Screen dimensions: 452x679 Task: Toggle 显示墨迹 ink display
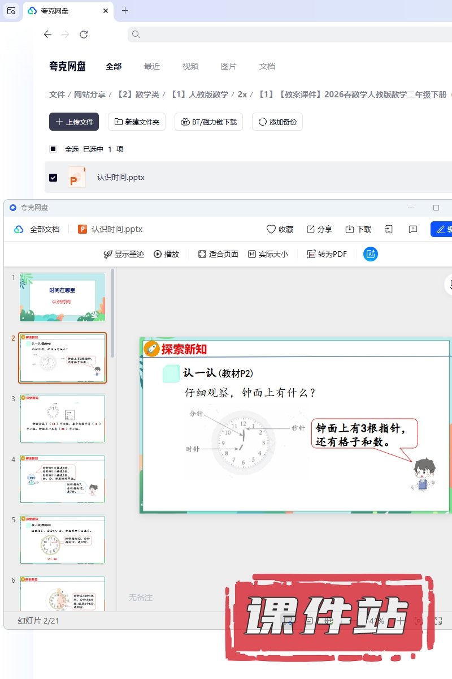click(108, 254)
